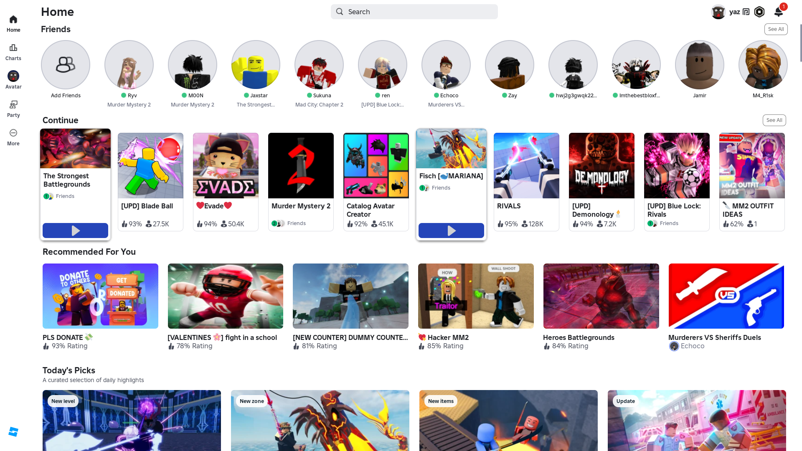
Task: Click the Search input field
Action: (414, 12)
